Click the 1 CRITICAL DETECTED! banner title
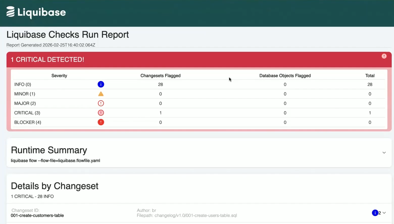 pyautogui.click(x=47, y=60)
